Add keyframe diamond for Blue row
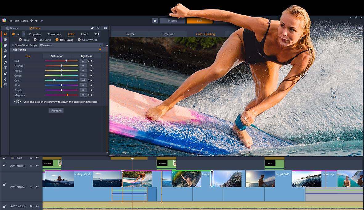Image resolution: width=364 pixels, height=210 pixels. click(91, 85)
